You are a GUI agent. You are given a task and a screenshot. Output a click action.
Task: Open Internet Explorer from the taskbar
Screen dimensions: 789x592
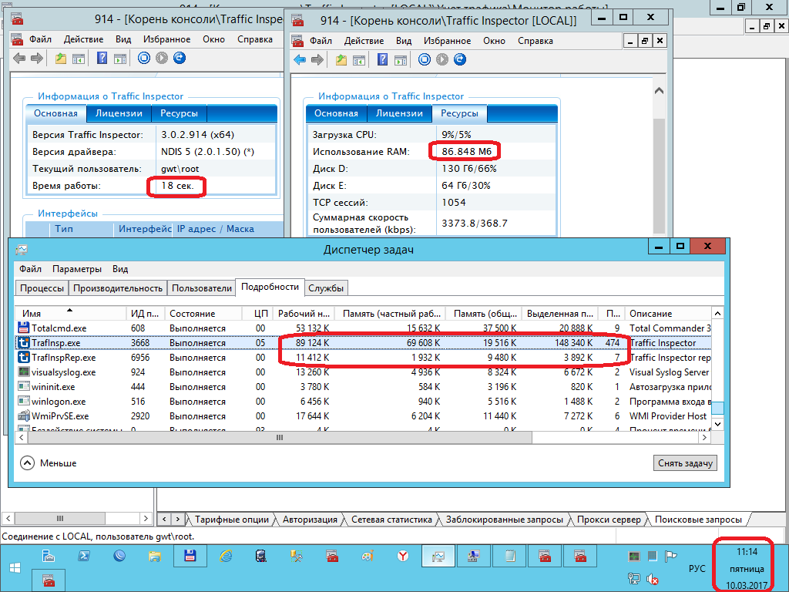(226, 557)
